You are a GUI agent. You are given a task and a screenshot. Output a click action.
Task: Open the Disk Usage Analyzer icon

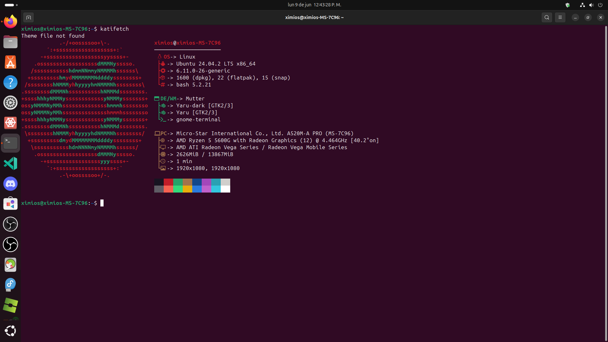(x=10, y=265)
